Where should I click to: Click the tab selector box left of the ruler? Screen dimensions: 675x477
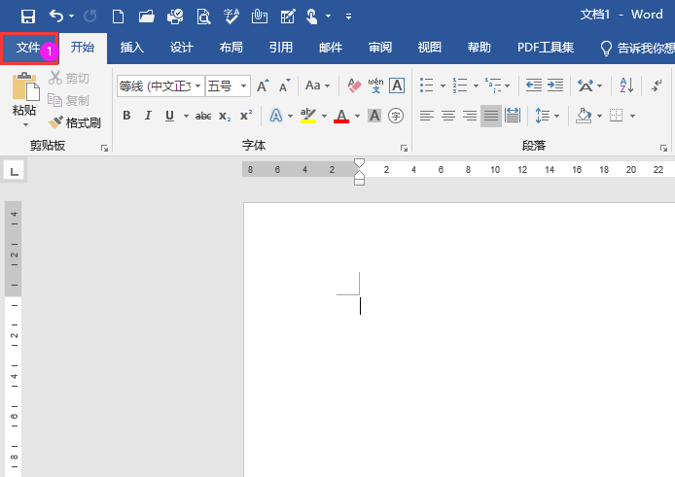[x=15, y=171]
